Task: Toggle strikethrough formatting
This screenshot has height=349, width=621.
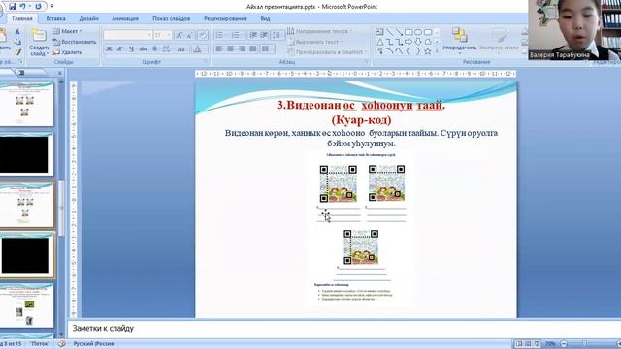Action: (143, 49)
